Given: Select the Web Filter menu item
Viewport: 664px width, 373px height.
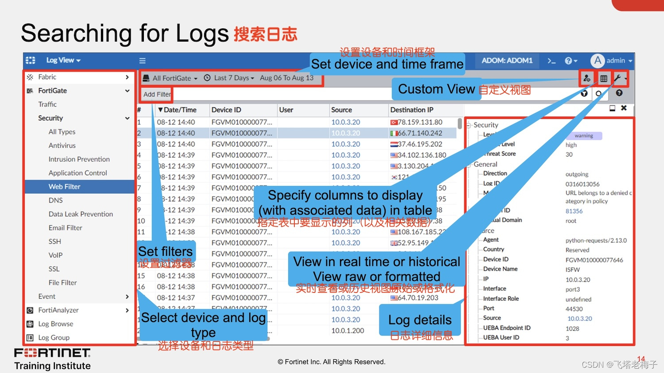Looking at the screenshot, I should point(80,187).
